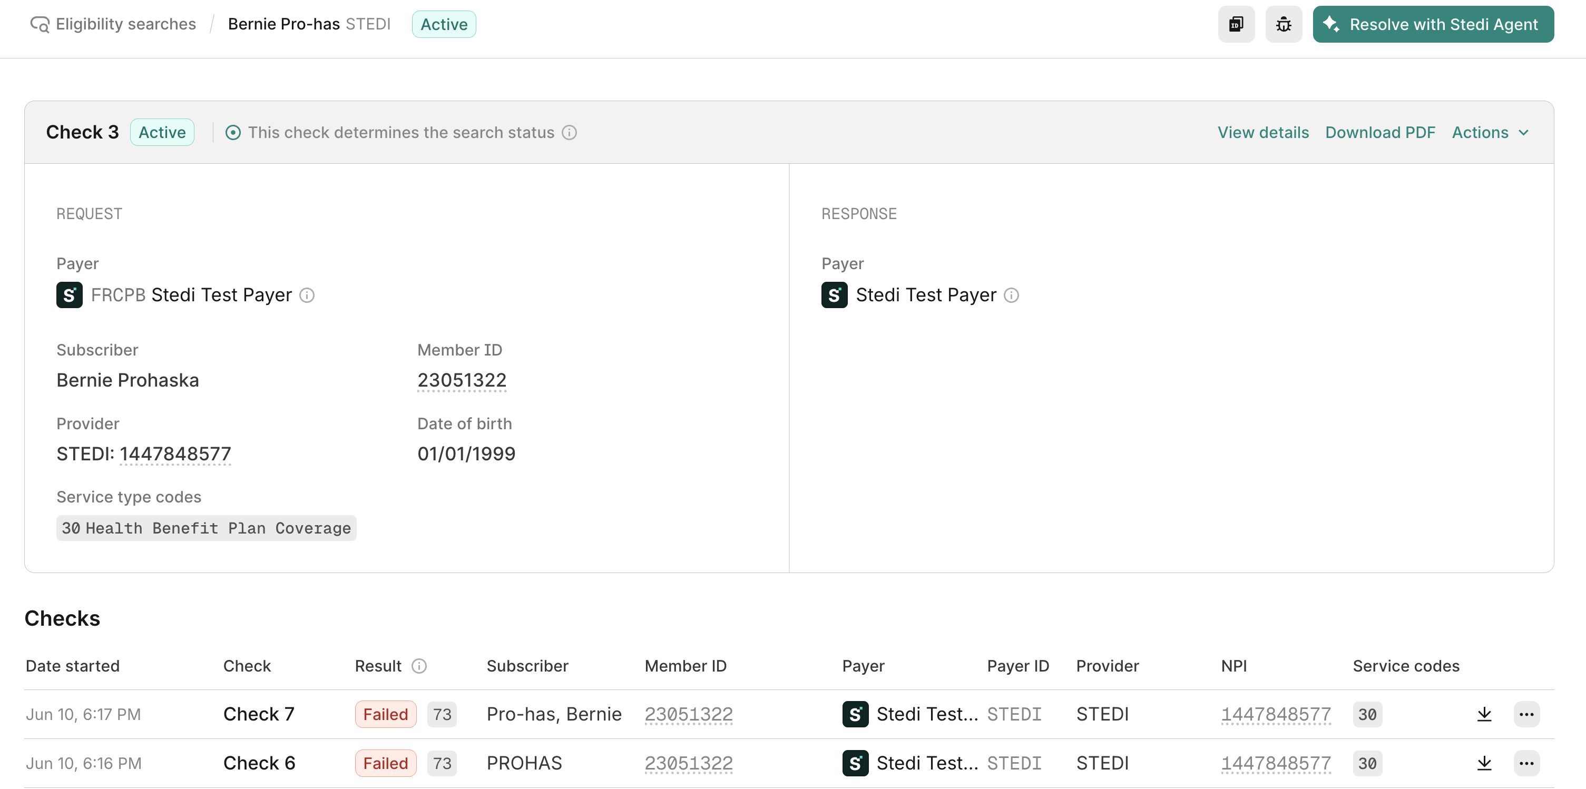Screen dimensions: 1586x789
Task: Download PDF for Check 3
Action: coord(1380,132)
